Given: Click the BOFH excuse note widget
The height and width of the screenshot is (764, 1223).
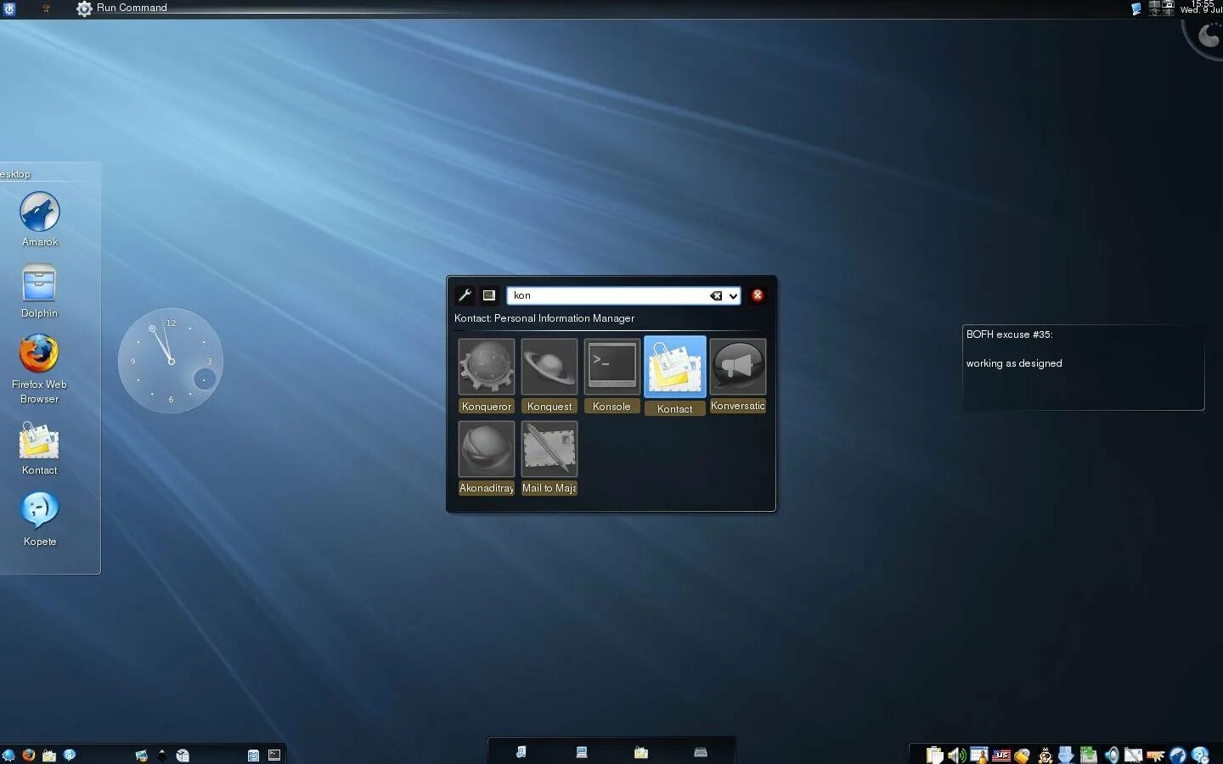Looking at the screenshot, I should point(1083,368).
